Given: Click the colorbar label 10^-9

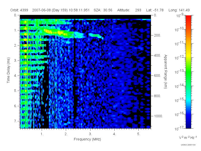Looking at the screenshot, I should point(180,15).
